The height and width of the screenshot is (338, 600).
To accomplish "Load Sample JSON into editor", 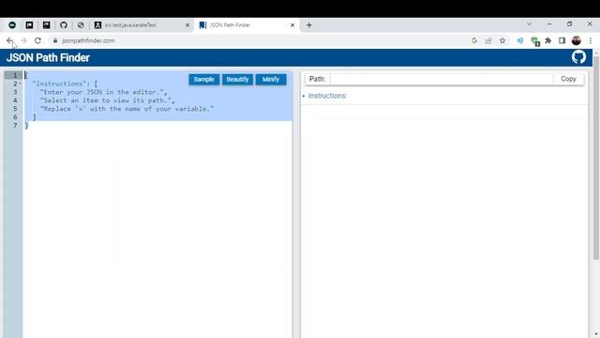I will point(204,79).
